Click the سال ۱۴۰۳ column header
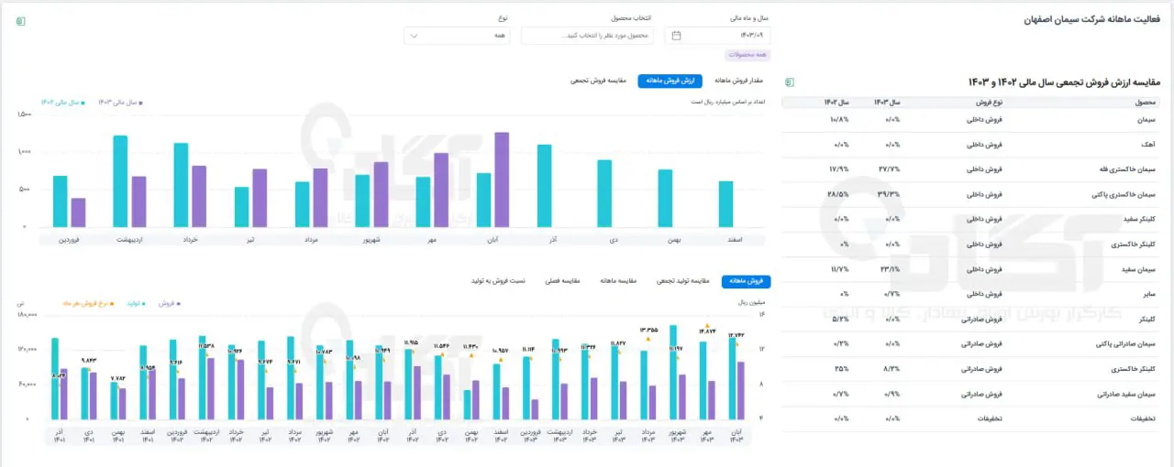The height and width of the screenshot is (467, 1174). [887, 103]
